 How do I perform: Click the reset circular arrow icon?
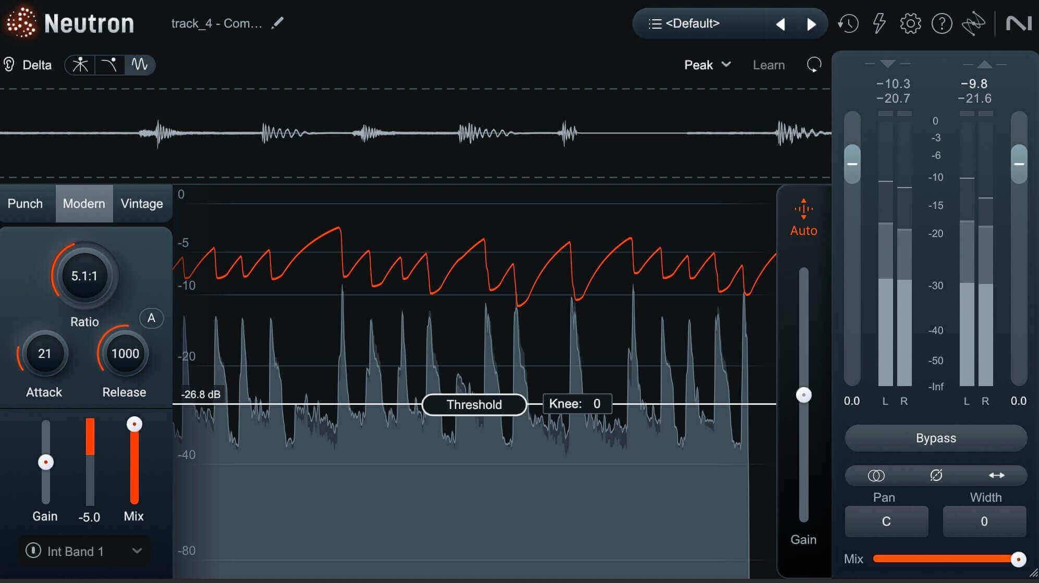pos(814,65)
